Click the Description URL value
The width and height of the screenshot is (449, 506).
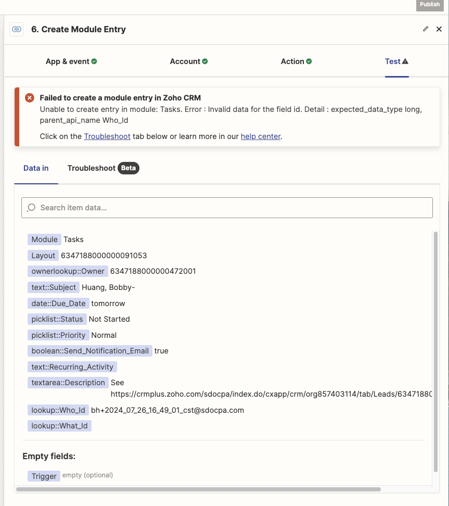[x=271, y=394]
